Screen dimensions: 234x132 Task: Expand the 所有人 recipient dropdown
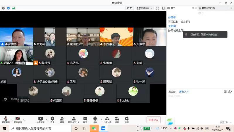coord(184,92)
